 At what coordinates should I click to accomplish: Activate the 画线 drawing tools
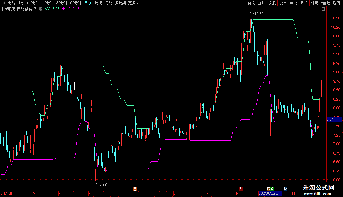[293, 3]
